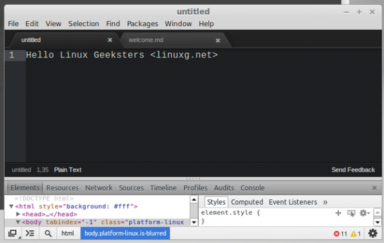This screenshot has width=384, height=243.
Task: Click the yellow warning count icon
Action: click(x=354, y=234)
